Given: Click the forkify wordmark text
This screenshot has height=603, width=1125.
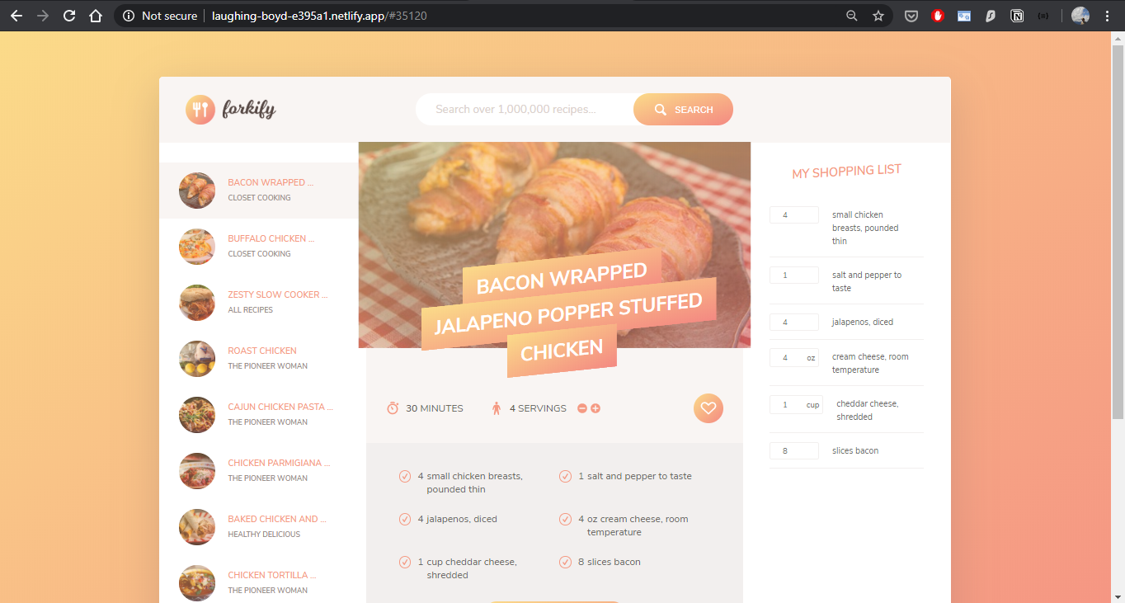Looking at the screenshot, I should pyautogui.click(x=248, y=109).
